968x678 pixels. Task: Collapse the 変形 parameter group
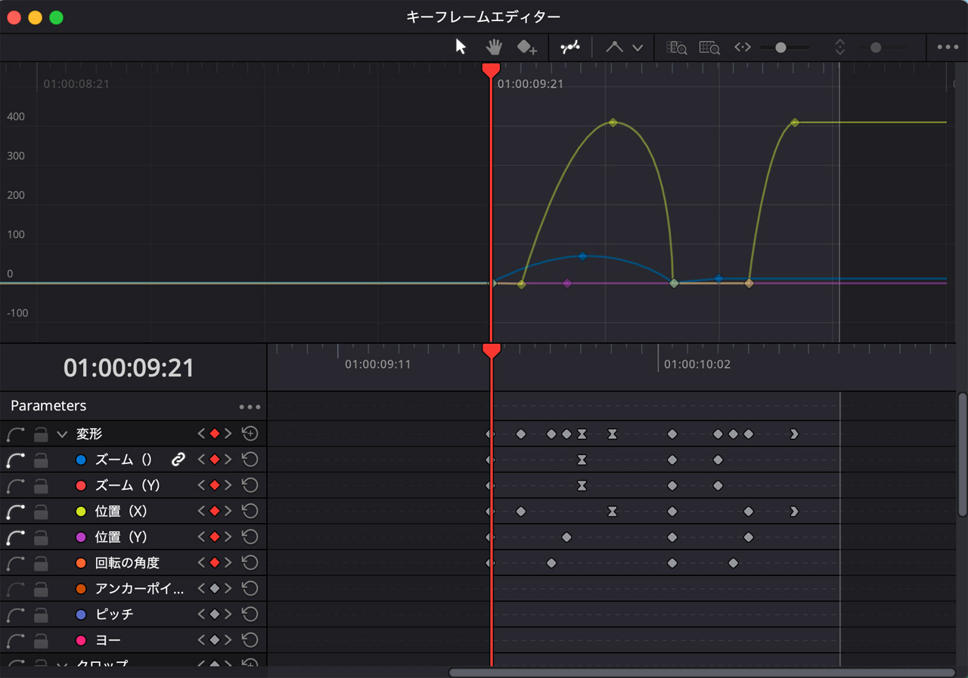(x=62, y=435)
